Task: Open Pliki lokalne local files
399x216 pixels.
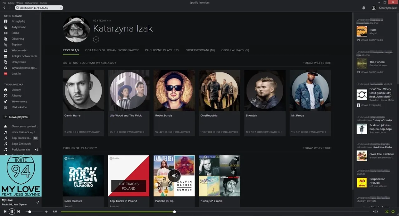Action: pos(19,107)
